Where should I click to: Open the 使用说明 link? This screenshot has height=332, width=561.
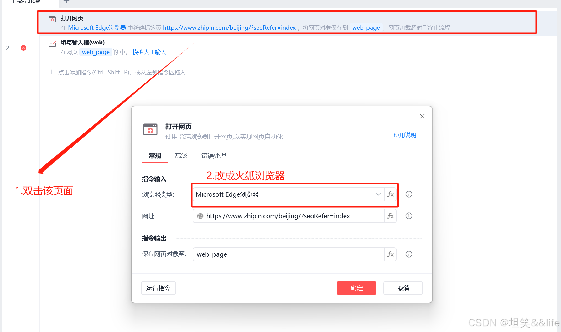coord(405,135)
